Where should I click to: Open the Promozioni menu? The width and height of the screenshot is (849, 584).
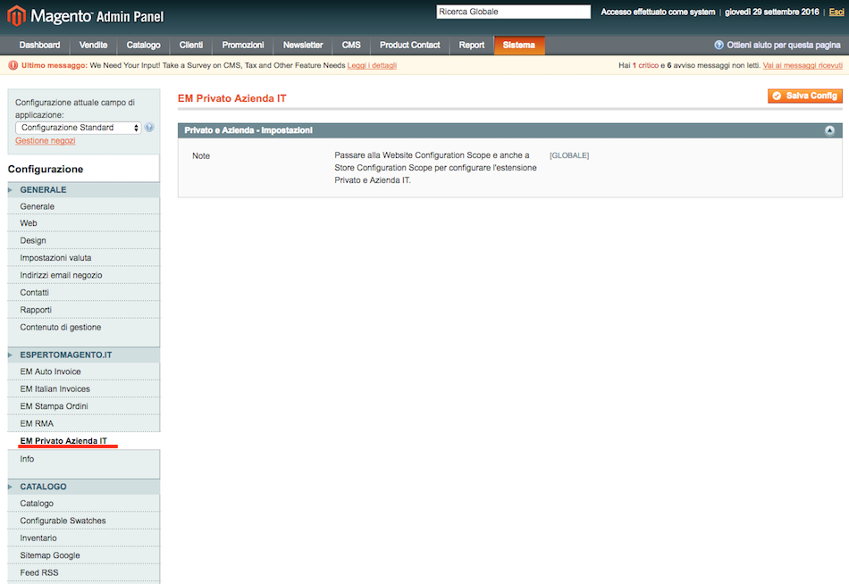(243, 45)
